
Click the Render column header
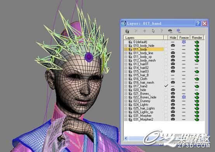coord(197,38)
